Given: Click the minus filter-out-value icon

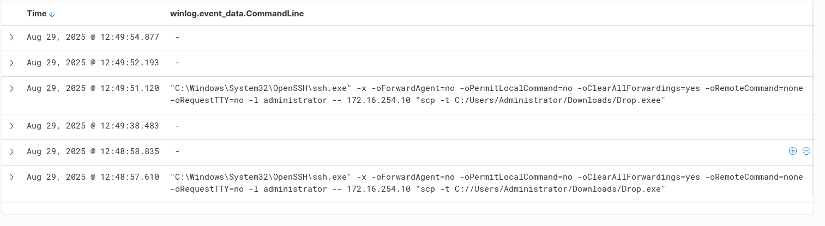Looking at the screenshot, I should coord(806,151).
